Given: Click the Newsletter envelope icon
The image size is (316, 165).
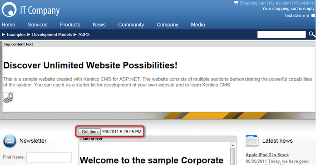Looking at the screenshot, I should [10, 141].
